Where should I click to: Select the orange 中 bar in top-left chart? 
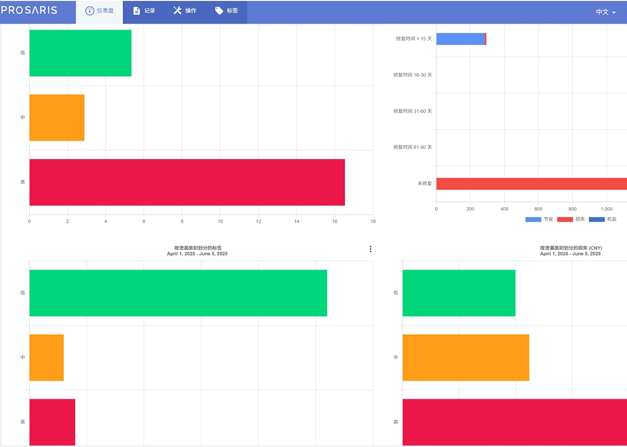(57, 118)
